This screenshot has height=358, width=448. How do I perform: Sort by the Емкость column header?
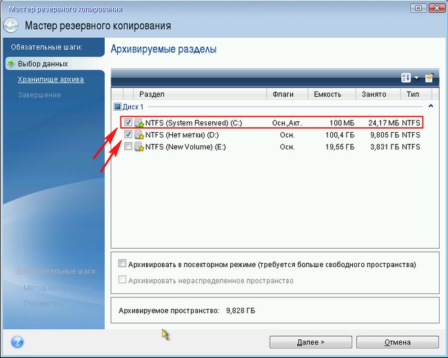click(327, 94)
